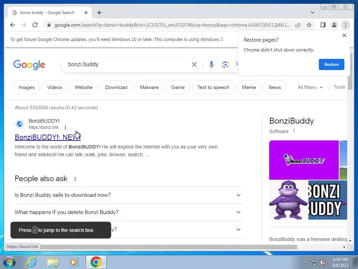Viewport: 358px width, 269px height.
Task: Select the Videos filter chip
Action: [x=55, y=87]
